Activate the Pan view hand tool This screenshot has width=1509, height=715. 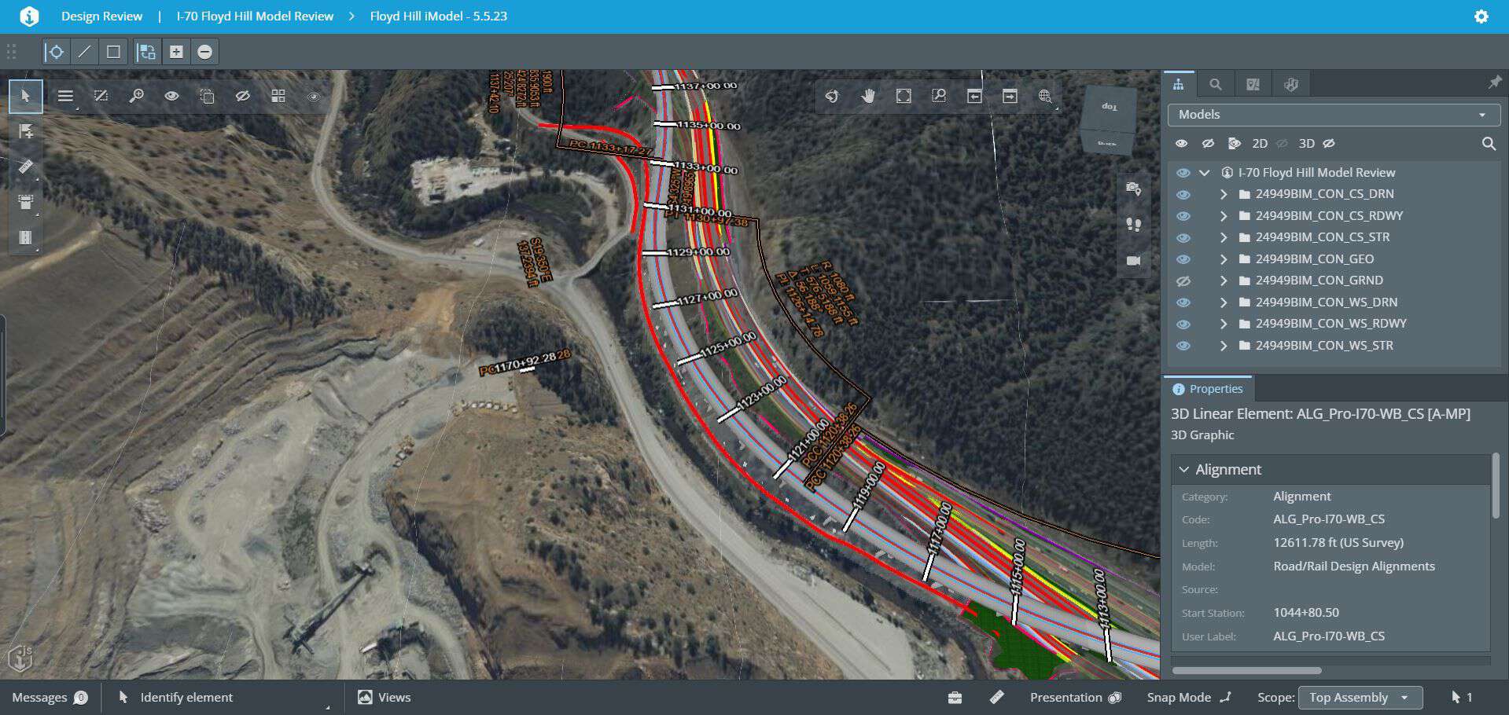click(x=868, y=96)
